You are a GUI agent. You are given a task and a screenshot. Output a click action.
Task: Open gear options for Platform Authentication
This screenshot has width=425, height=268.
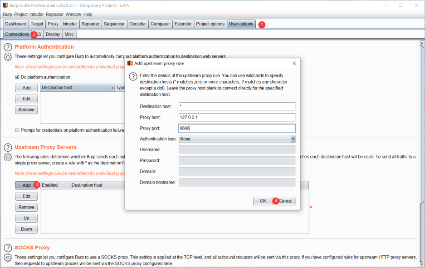[x=8, y=57]
